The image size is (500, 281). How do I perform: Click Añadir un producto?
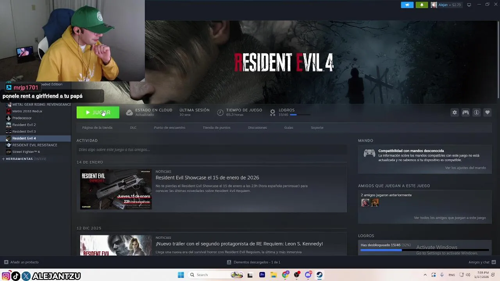point(21,262)
